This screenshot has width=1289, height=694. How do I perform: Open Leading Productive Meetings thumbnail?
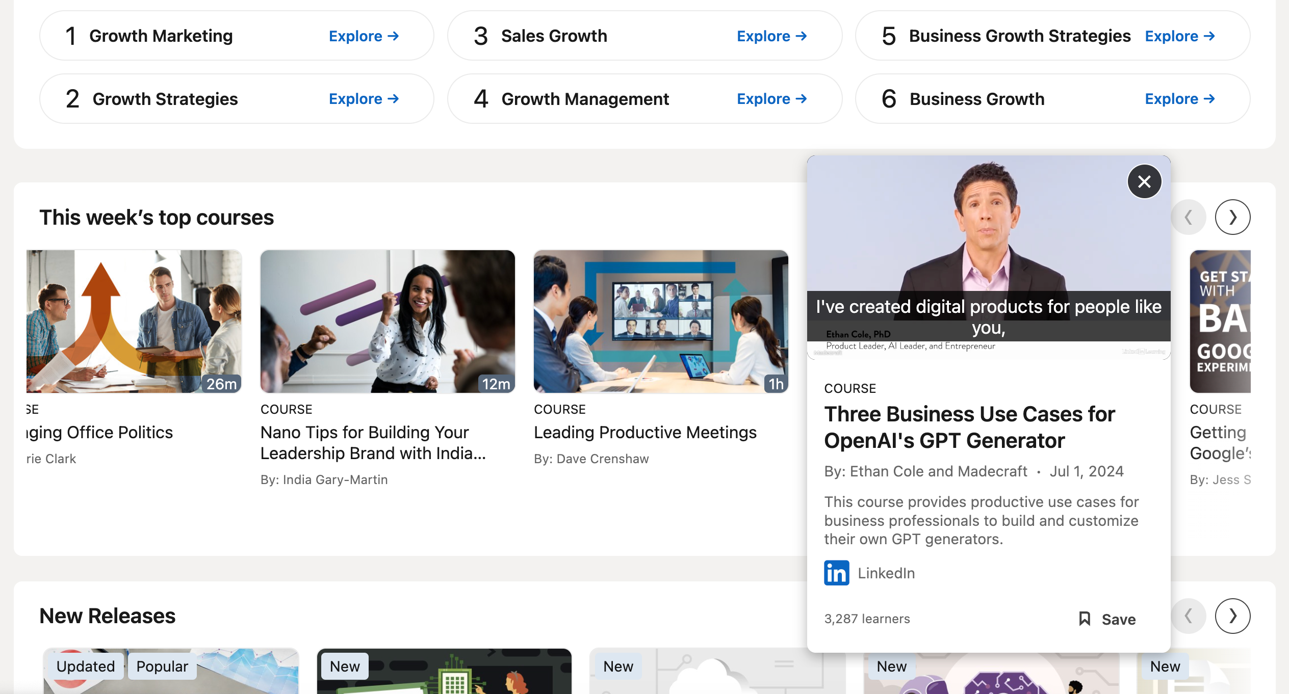(x=661, y=321)
